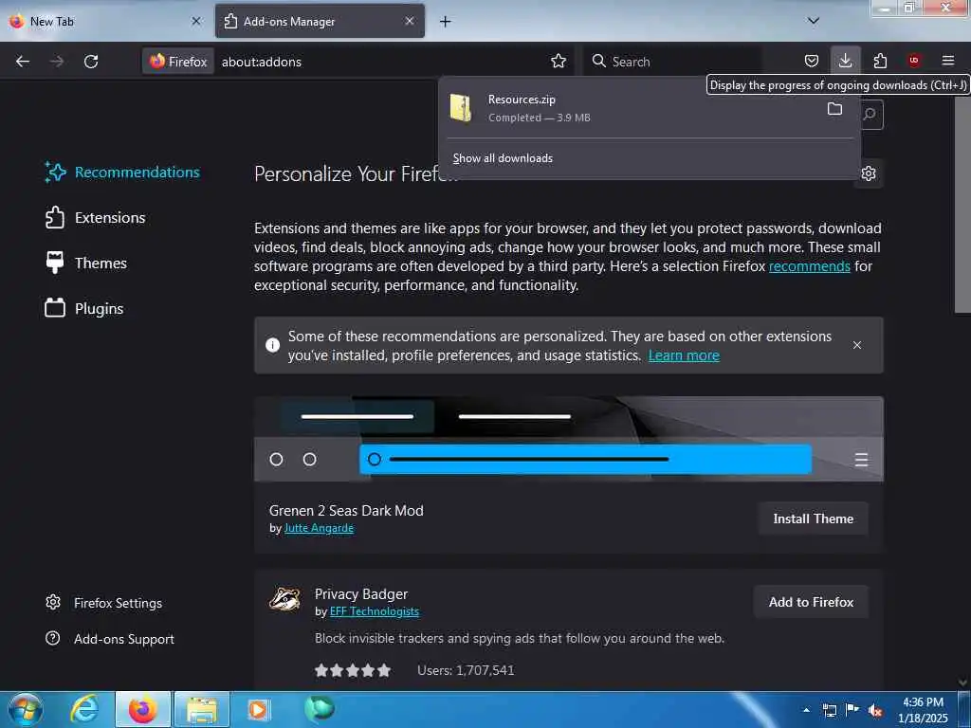Open Firefox Settings from the sidebar
Viewport: 971px width, 728px height.
tap(104, 603)
